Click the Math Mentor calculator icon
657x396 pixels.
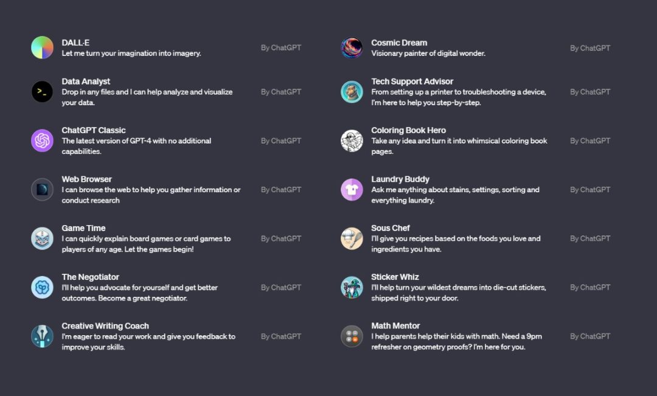[352, 336]
